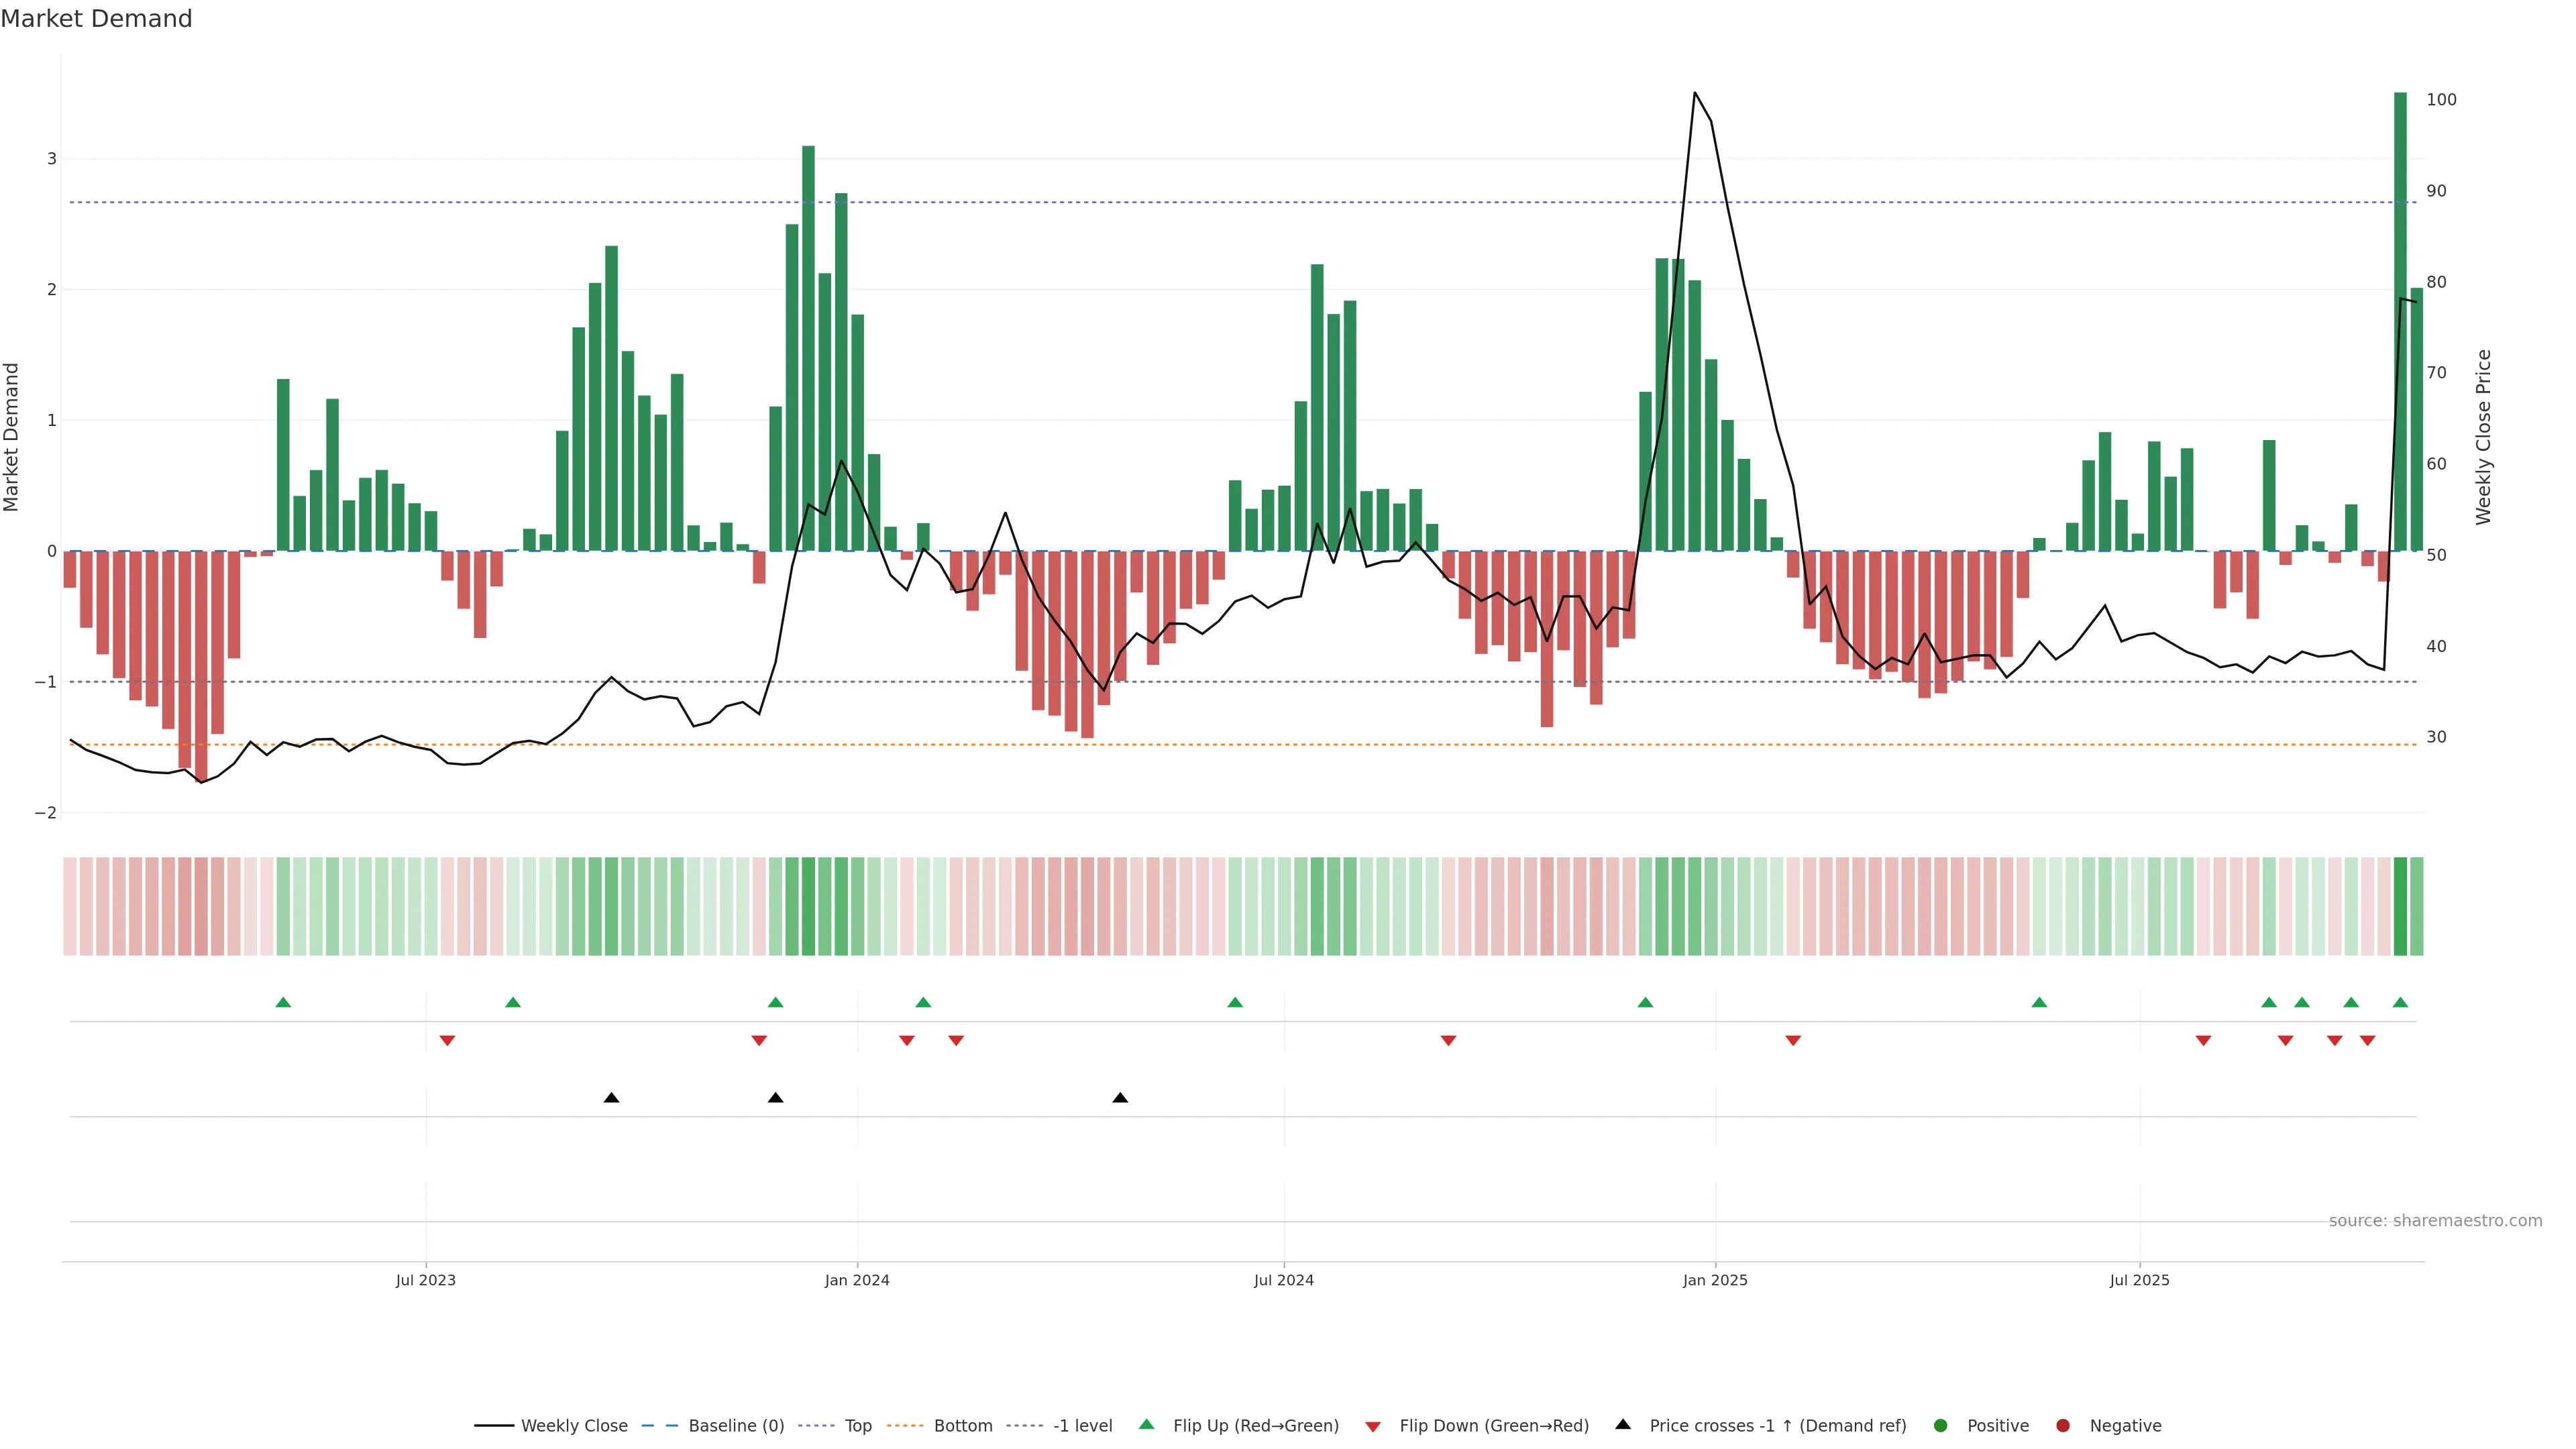
Task: Click the Weekly Close Price axis title
Action: pyautogui.click(x=2484, y=437)
